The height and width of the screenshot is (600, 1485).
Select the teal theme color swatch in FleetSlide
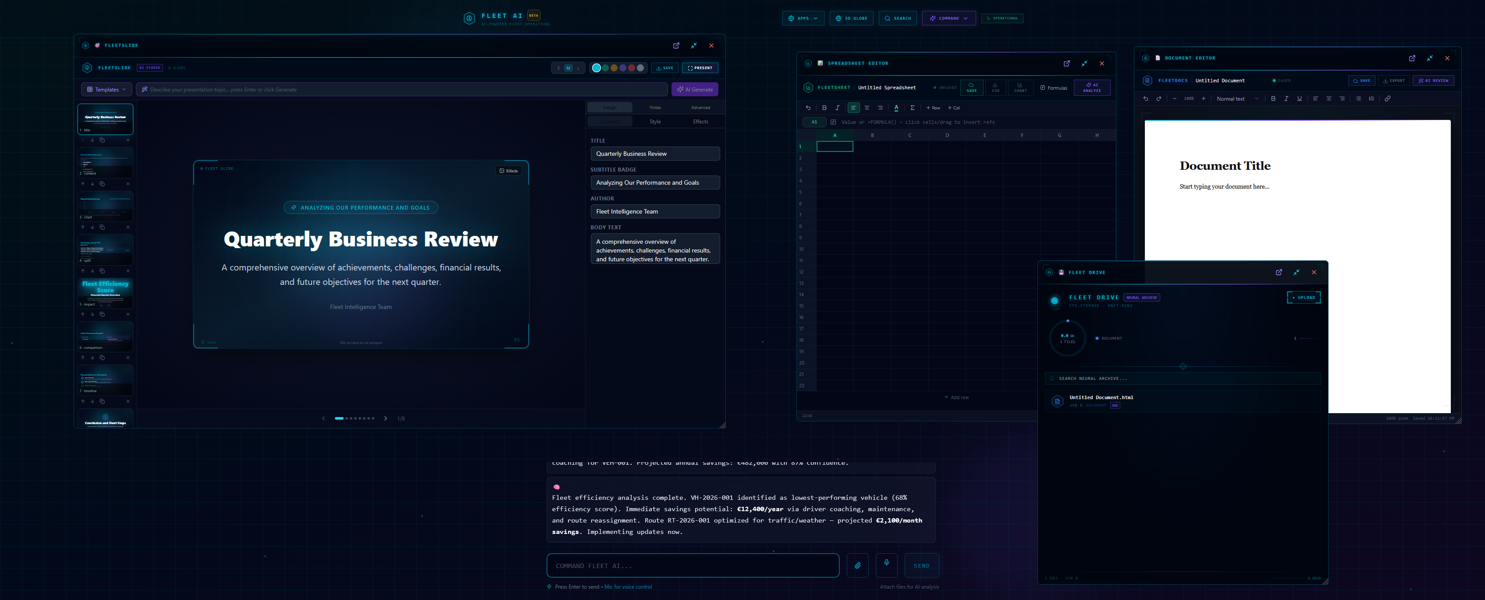(x=597, y=68)
